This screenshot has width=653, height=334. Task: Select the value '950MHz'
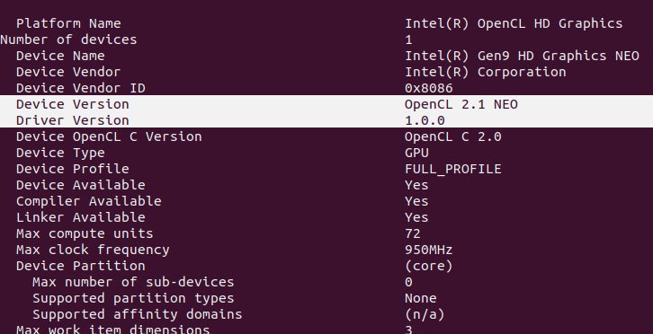pyautogui.click(x=428, y=250)
